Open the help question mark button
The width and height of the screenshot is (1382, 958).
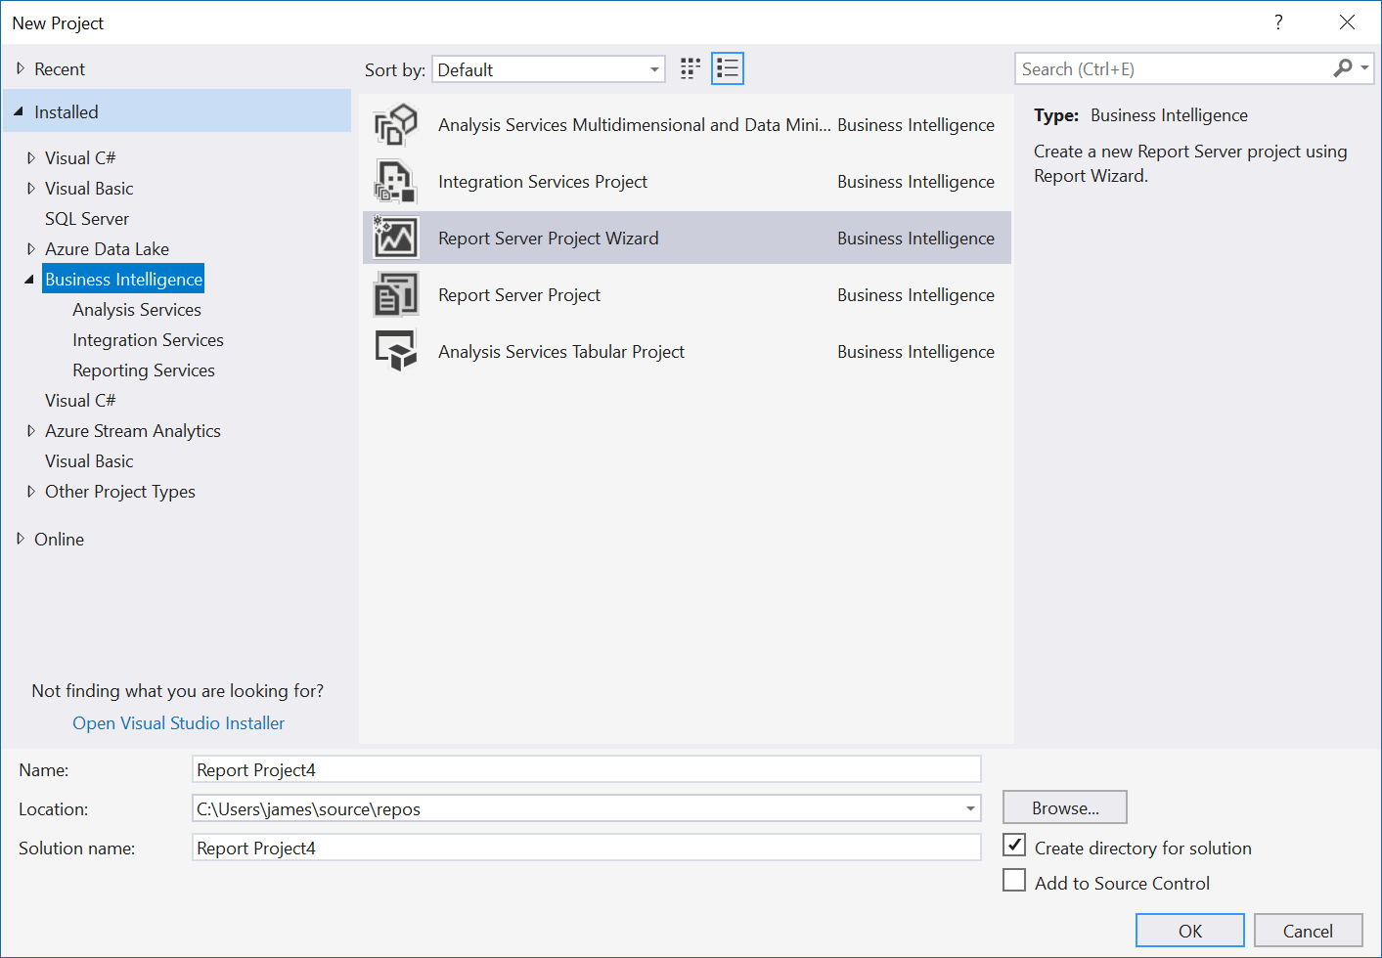[x=1278, y=22]
